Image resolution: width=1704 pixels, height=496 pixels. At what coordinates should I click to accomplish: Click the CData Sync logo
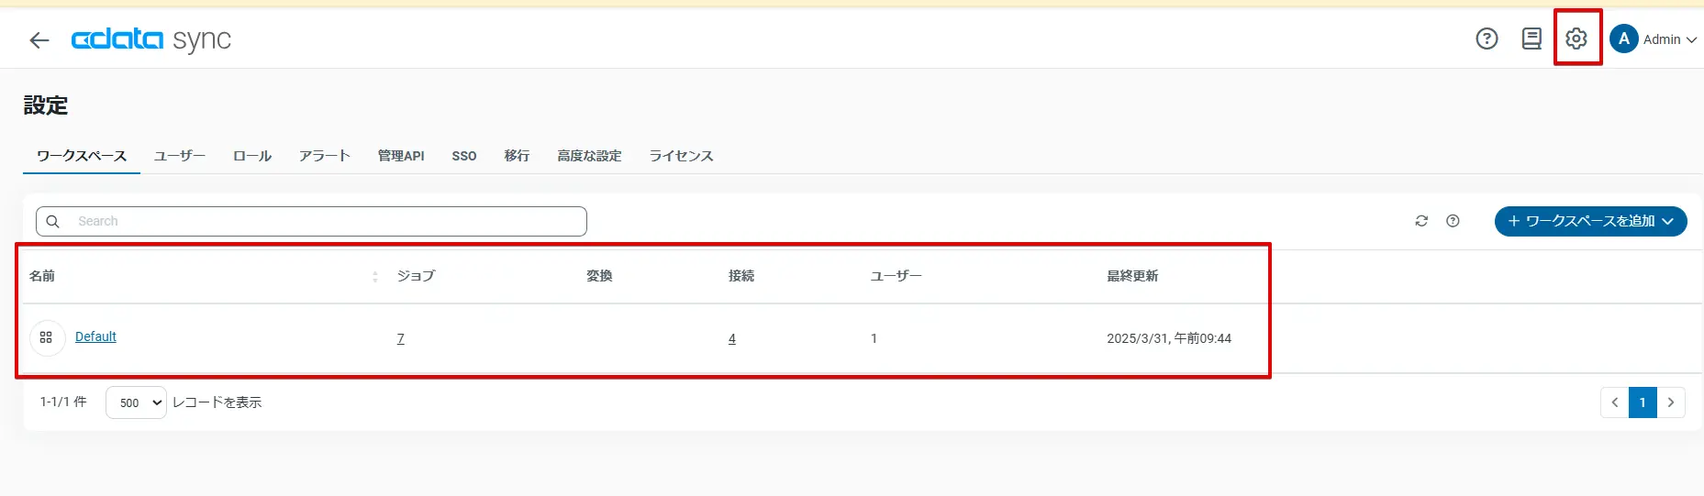(151, 39)
